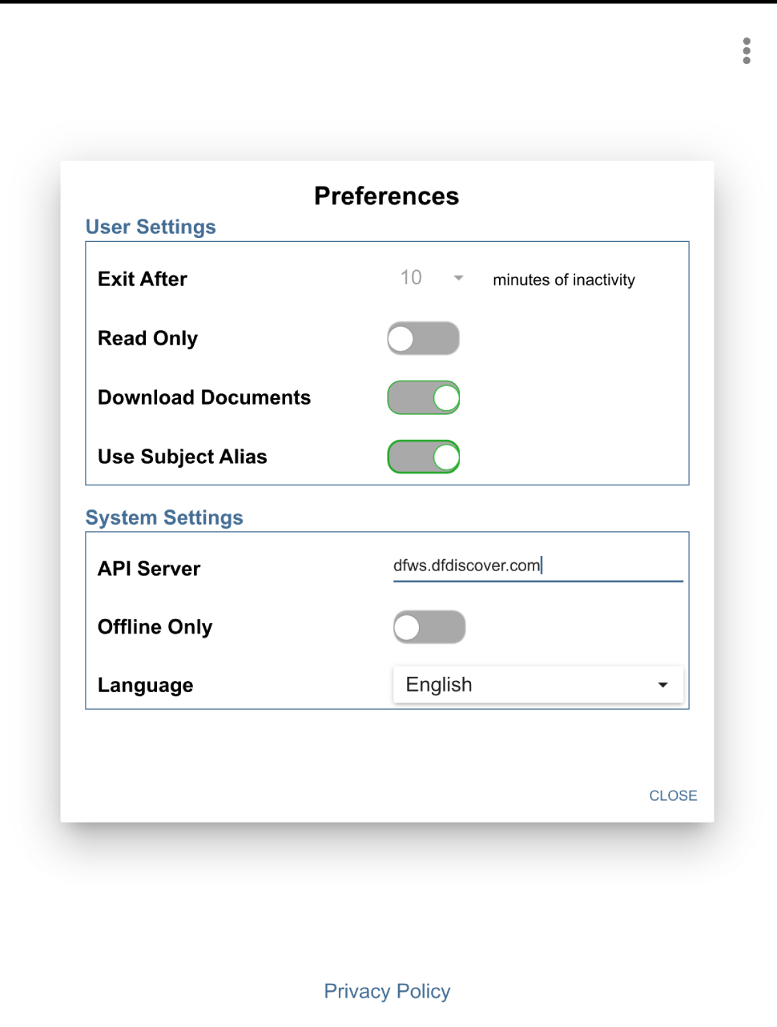Click the small arrow beside Exit After value
This screenshot has height=1027, width=777.
coord(459,278)
